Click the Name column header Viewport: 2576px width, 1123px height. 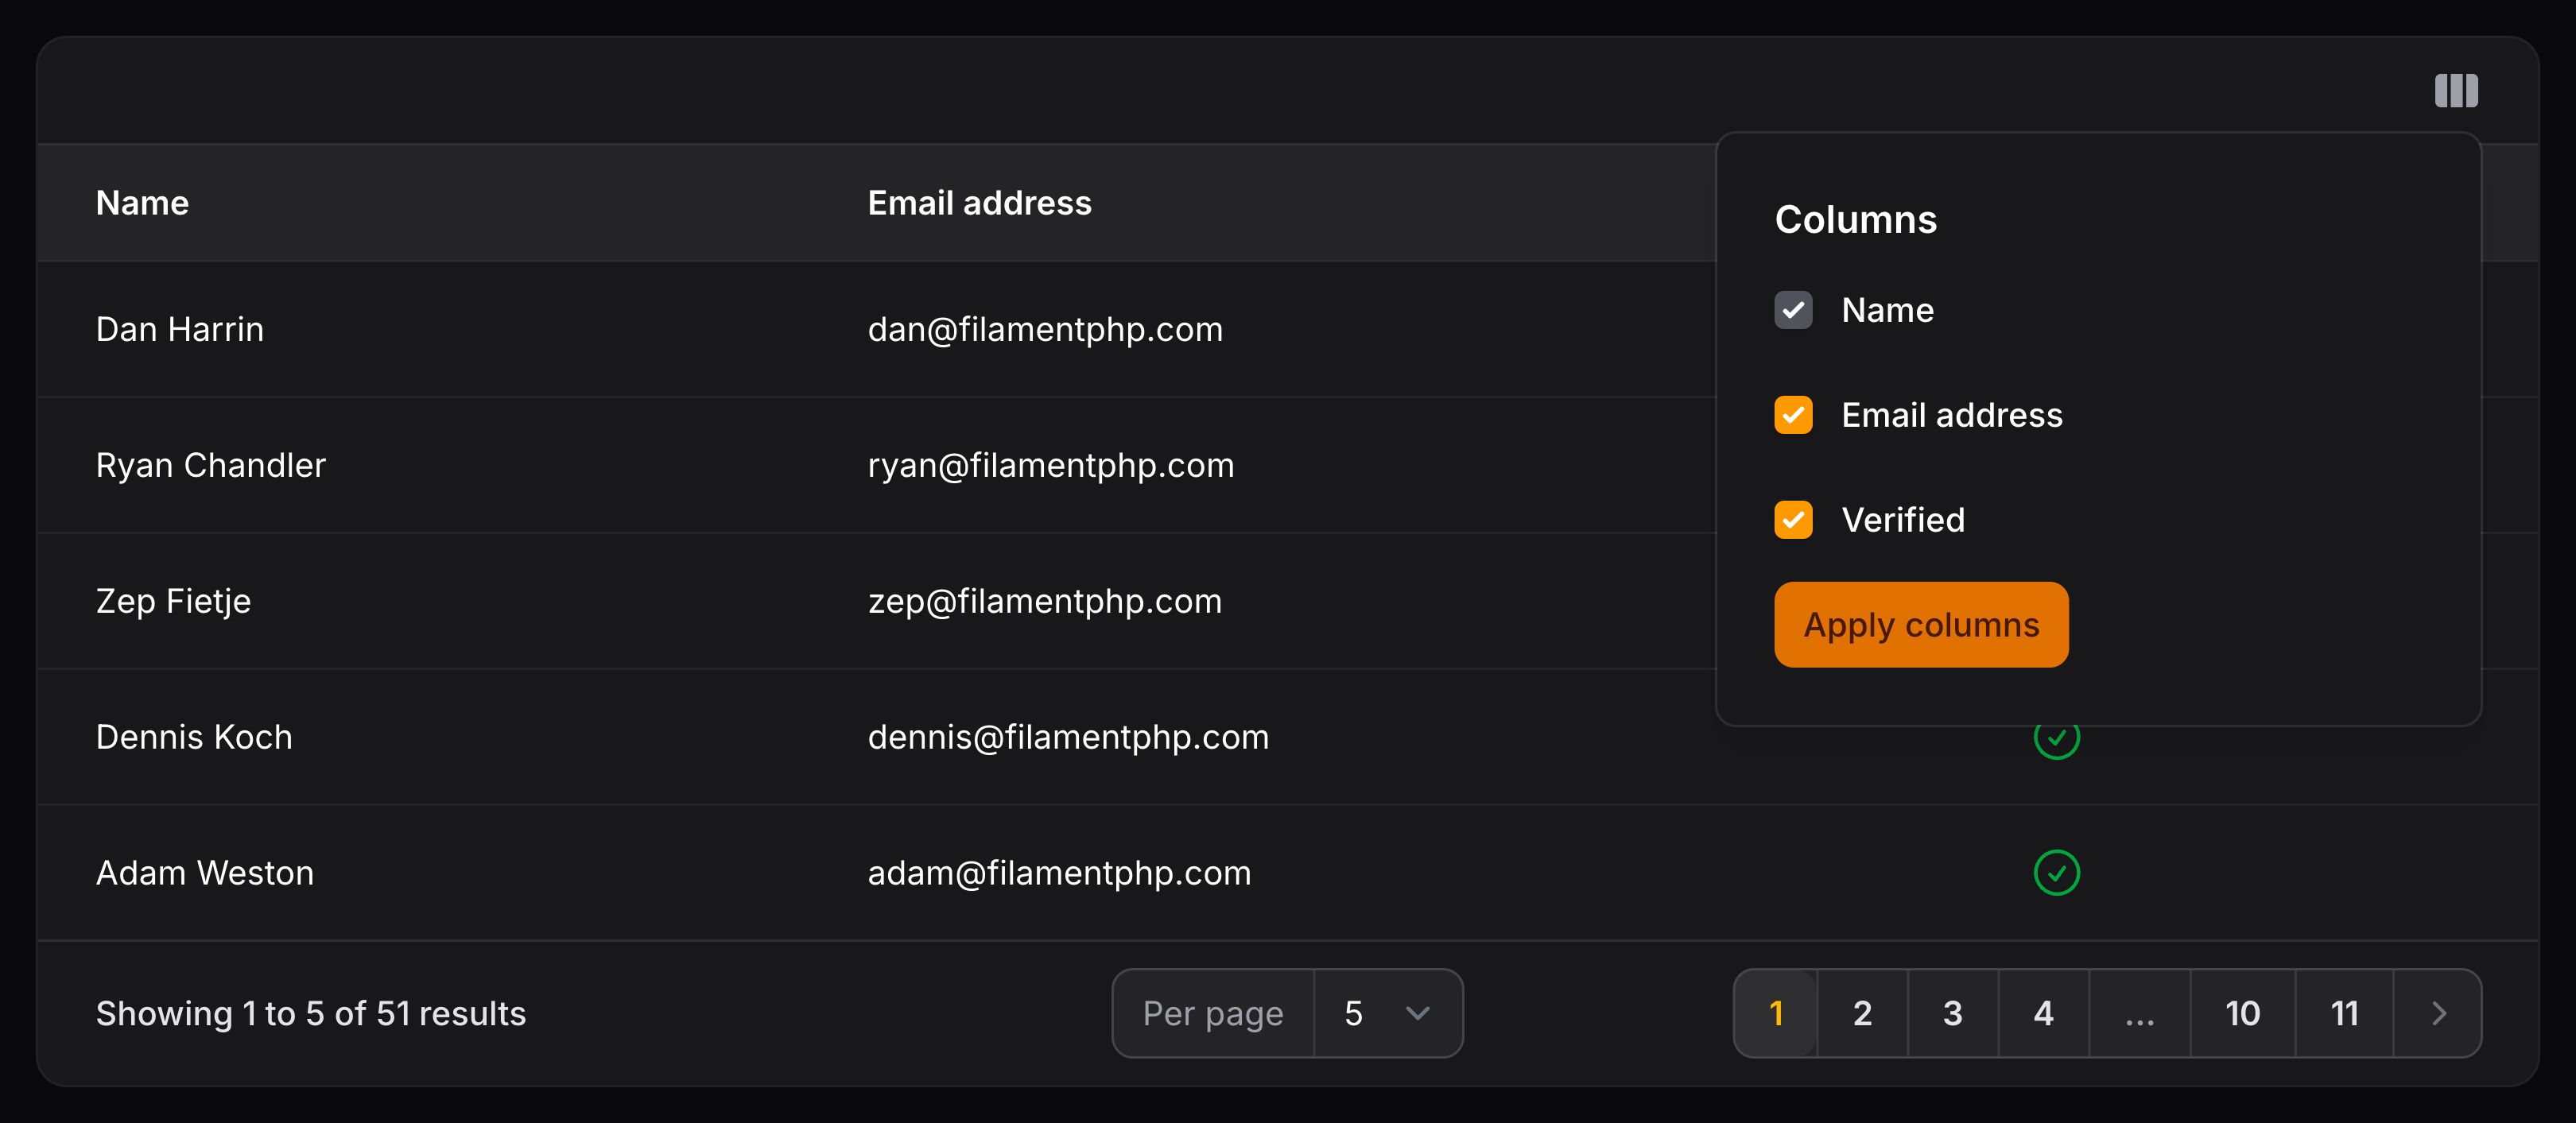(142, 203)
